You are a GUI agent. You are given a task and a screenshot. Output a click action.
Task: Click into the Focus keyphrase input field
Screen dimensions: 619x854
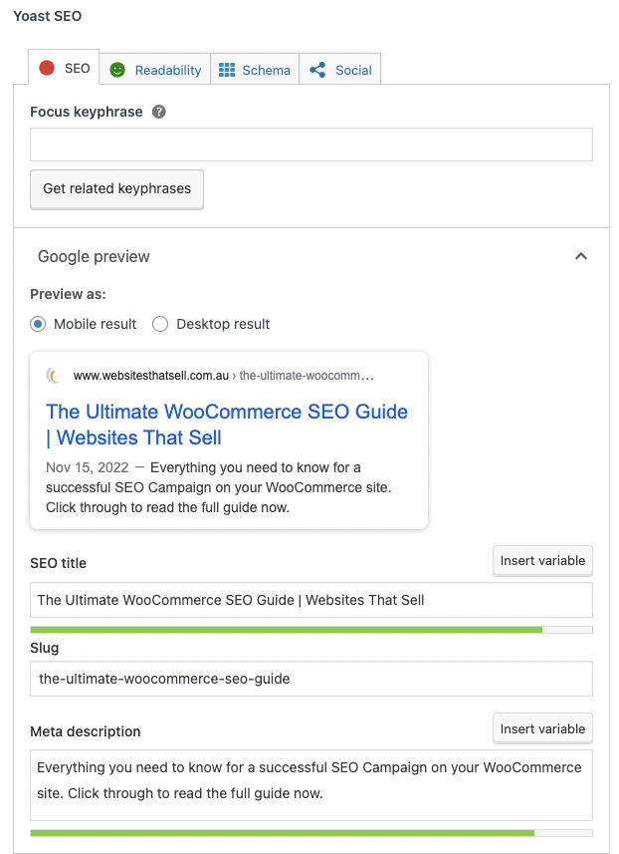click(x=310, y=144)
